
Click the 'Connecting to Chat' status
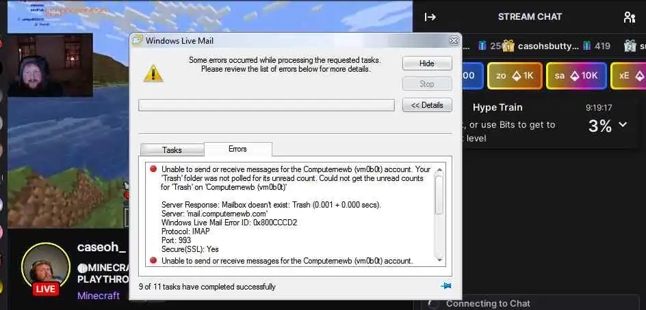[488, 304]
